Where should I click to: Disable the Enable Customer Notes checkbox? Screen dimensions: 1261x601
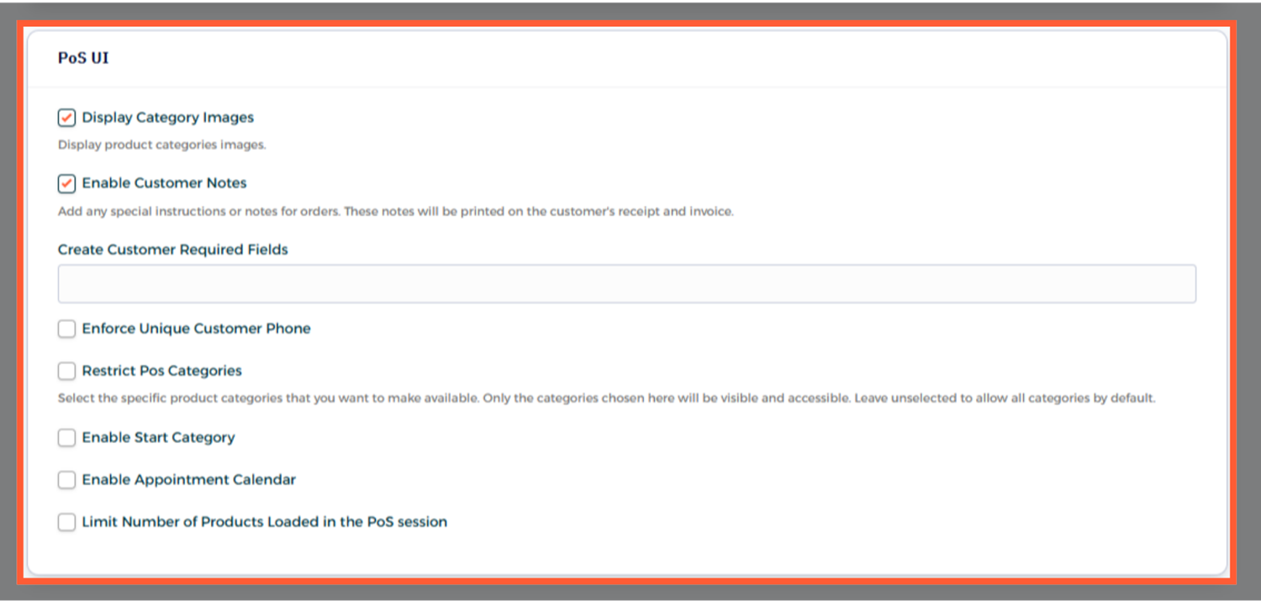(66, 183)
